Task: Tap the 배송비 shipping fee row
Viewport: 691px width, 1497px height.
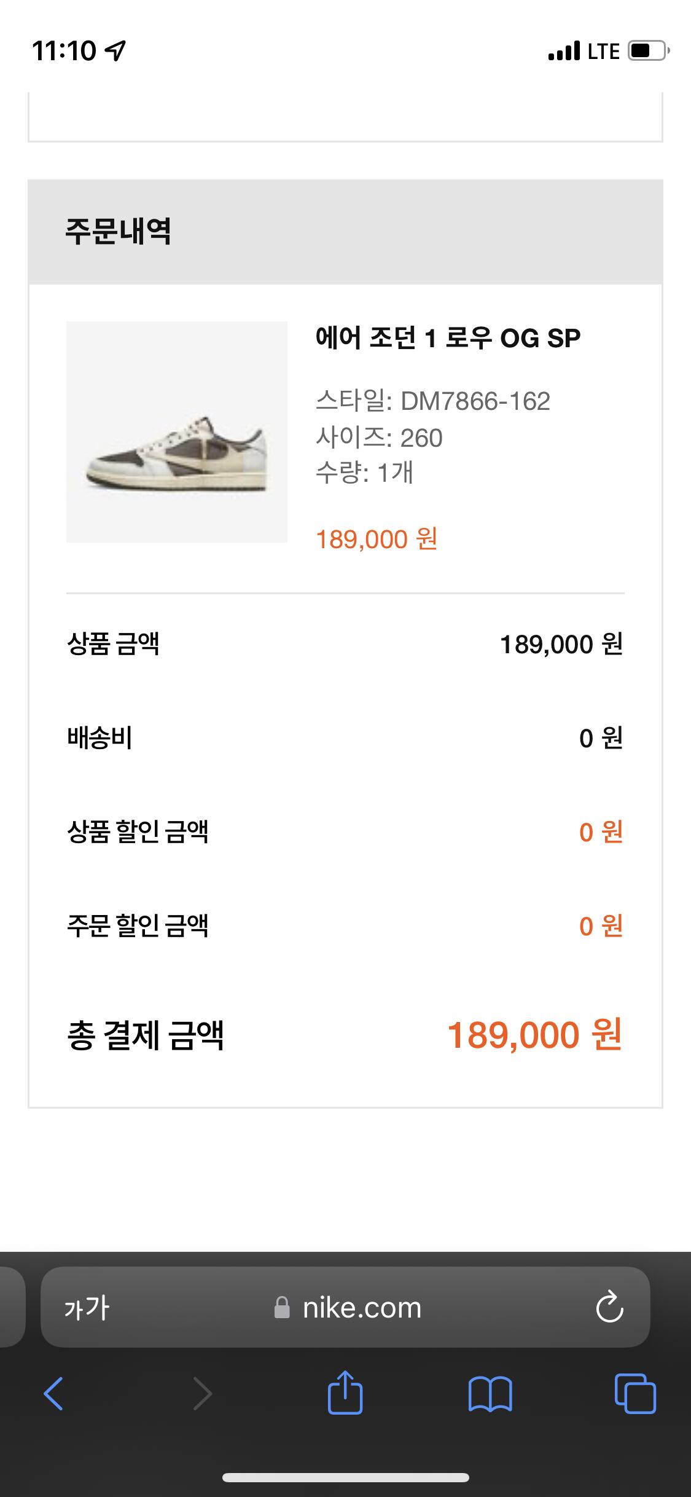Action: (x=345, y=738)
